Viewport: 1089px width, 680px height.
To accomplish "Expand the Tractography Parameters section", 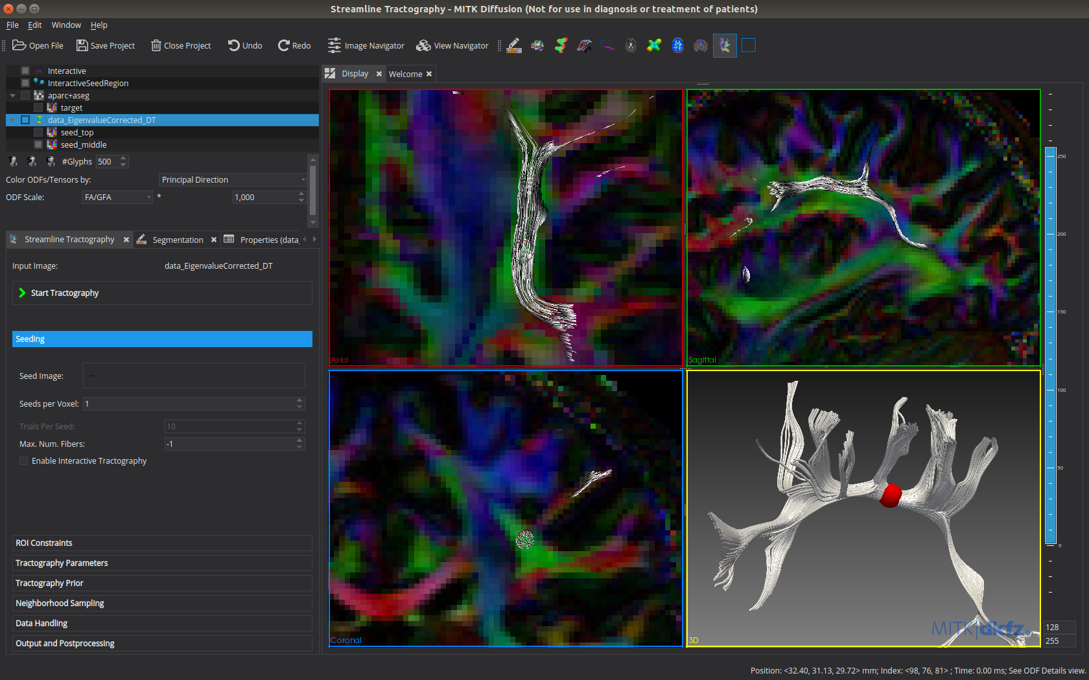I will click(62, 563).
